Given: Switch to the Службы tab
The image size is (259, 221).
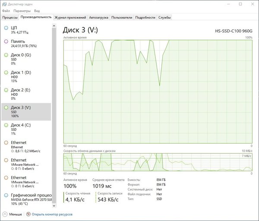Looking at the screenshot, I should pyautogui.click(x=164, y=17).
